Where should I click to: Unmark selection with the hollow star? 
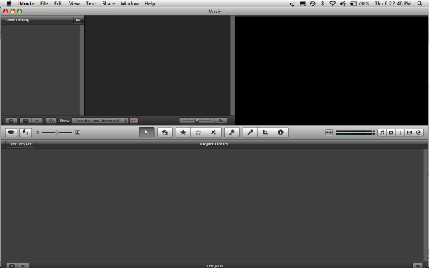point(198,133)
